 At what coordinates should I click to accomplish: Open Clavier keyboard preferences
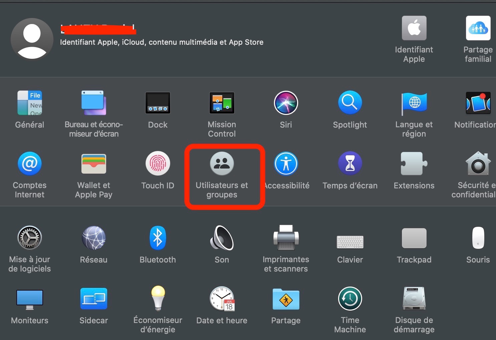tap(350, 242)
